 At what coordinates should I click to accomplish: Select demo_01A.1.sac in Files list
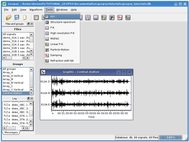click(16, 38)
